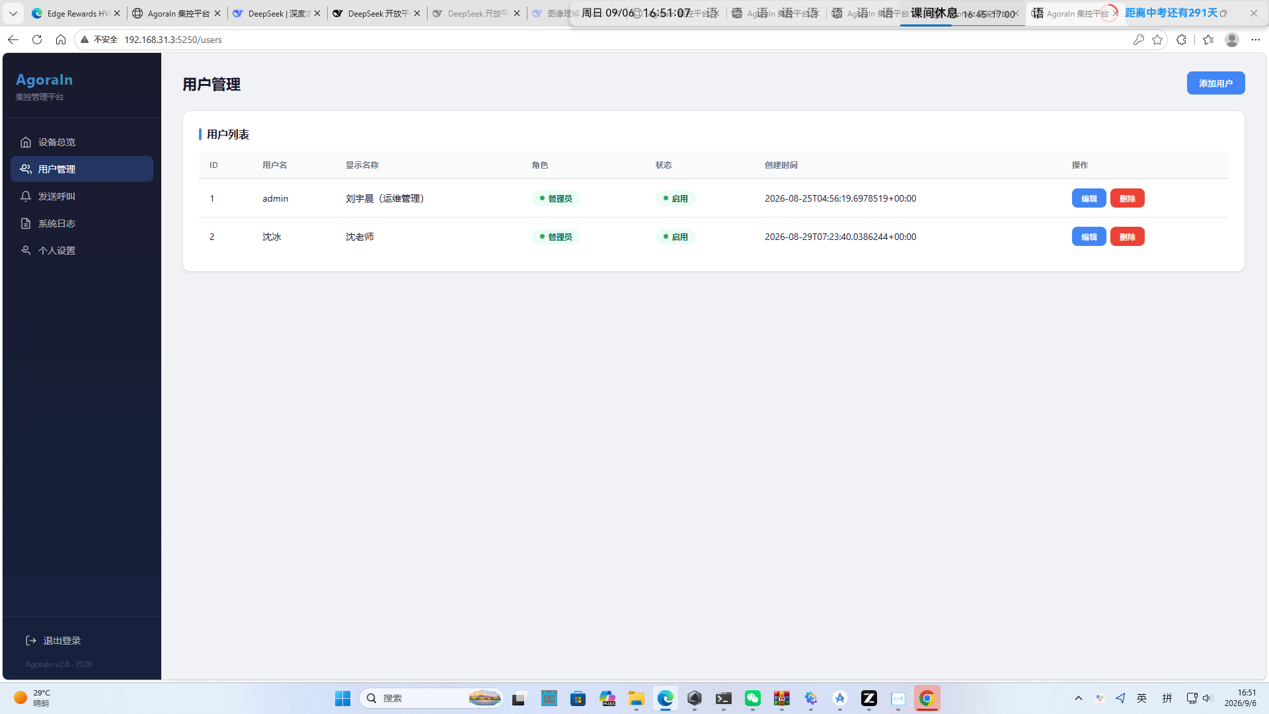Click the browser profile avatar
This screenshot has height=714, width=1269.
click(1232, 40)
